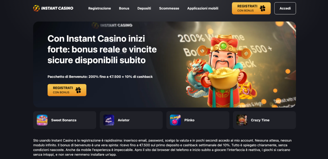Screen dimensions: 328x159
Task: Select the Scommesse menu item
Action: [x=169, y=8]
